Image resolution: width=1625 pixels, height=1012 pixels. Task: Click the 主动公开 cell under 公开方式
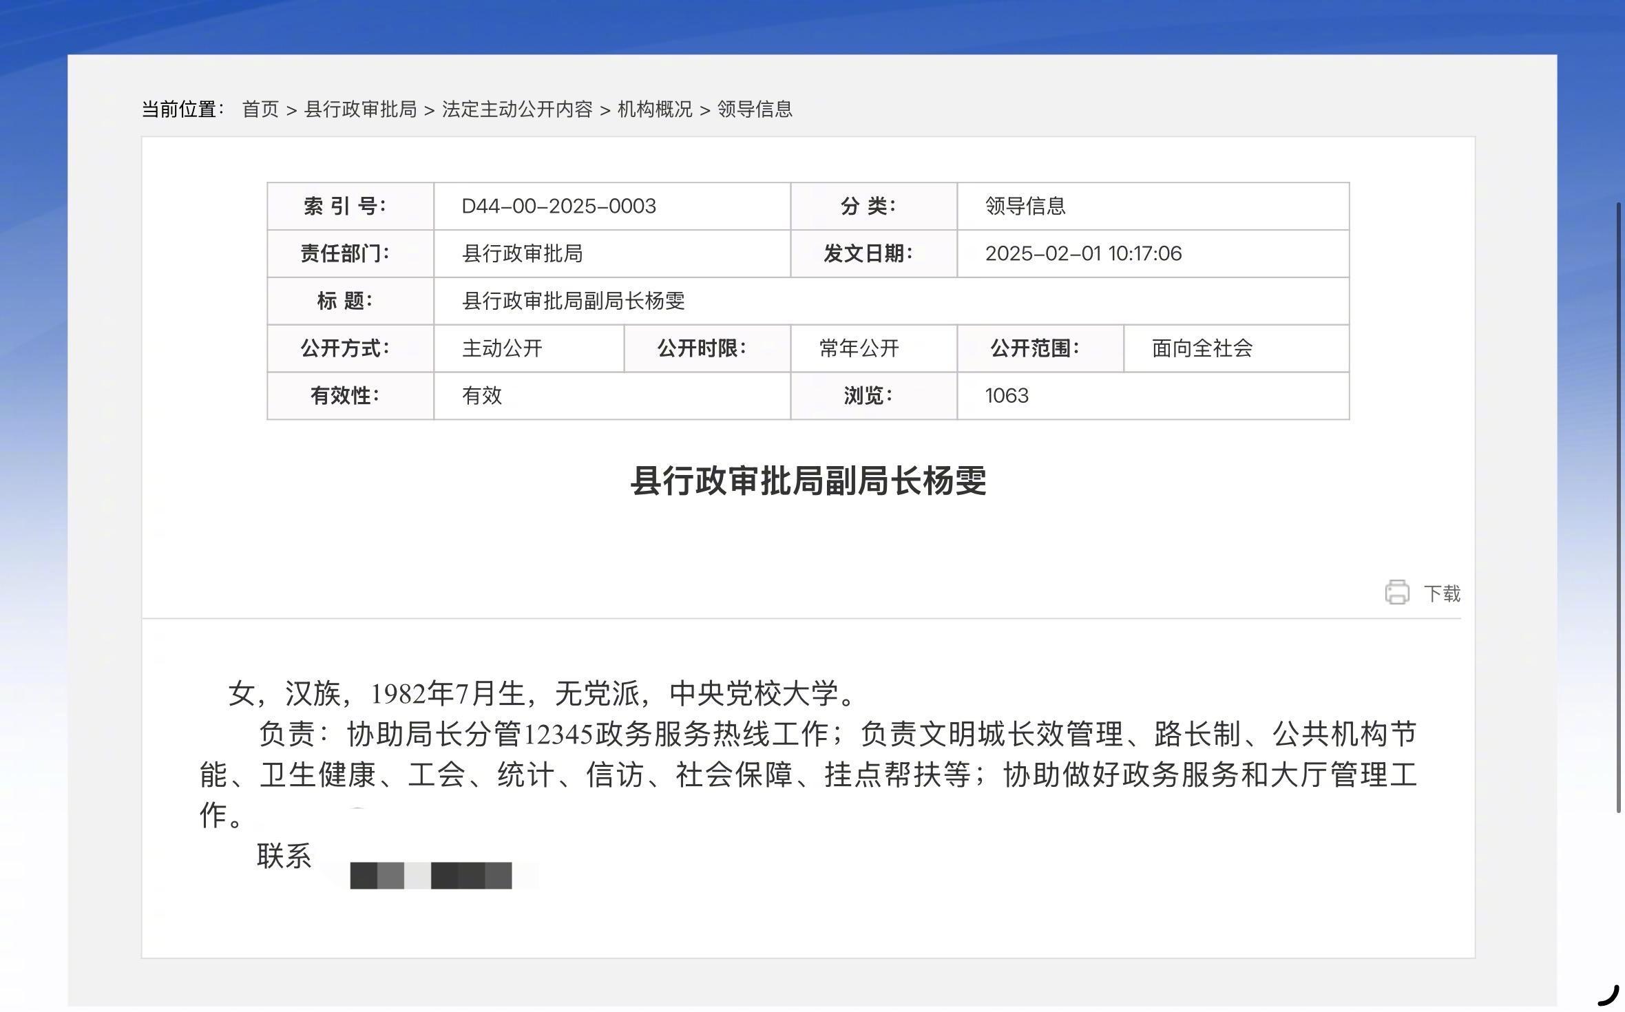tap(503, 348)
